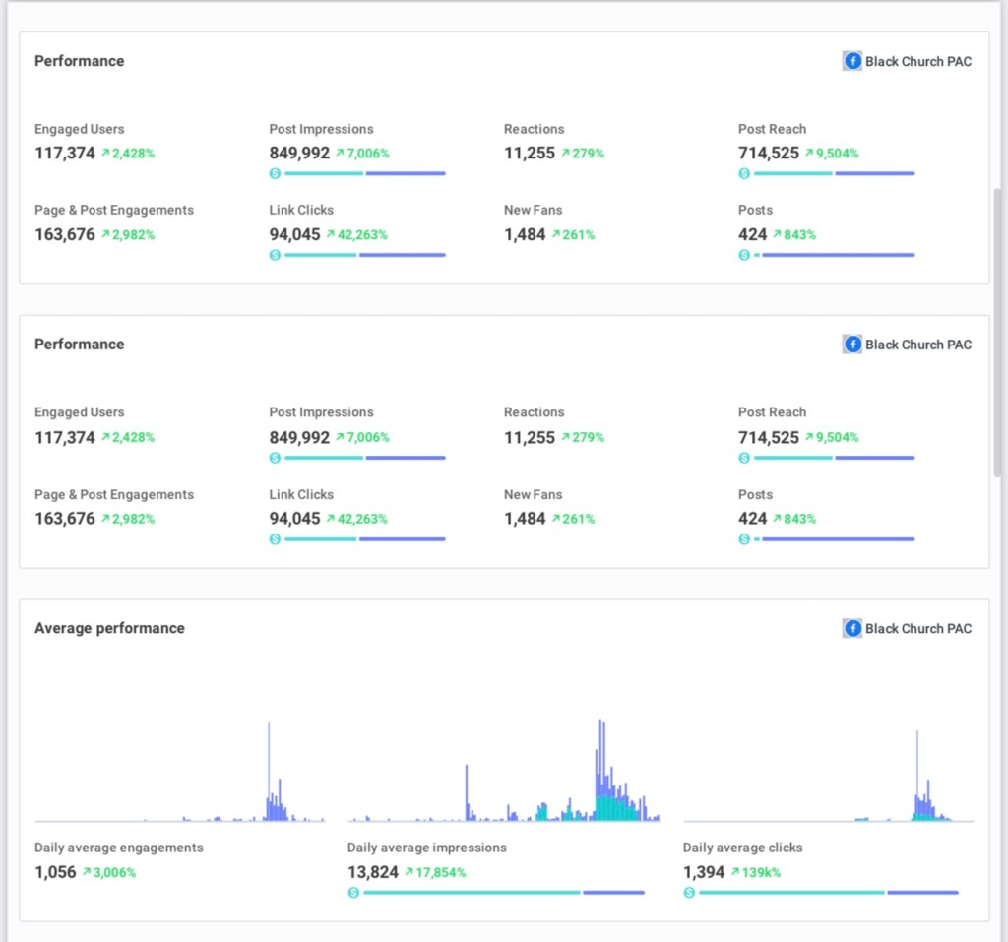Click paid icon under Post Reach in first panel
1008x942 pixels.
(x=744, y=173)
